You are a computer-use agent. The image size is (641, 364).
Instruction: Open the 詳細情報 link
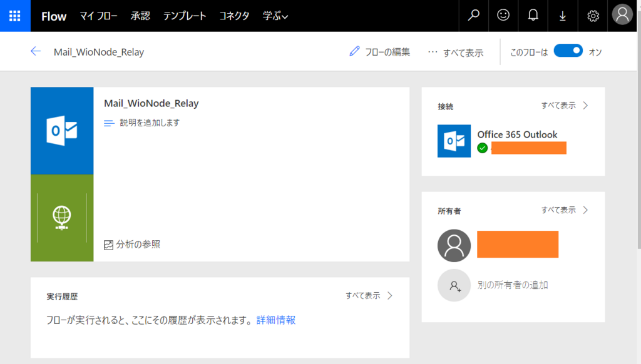pos(276,320)
